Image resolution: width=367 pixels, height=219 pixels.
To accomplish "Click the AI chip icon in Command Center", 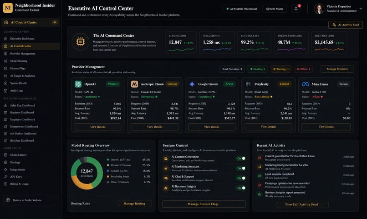I will coord(80,42).
